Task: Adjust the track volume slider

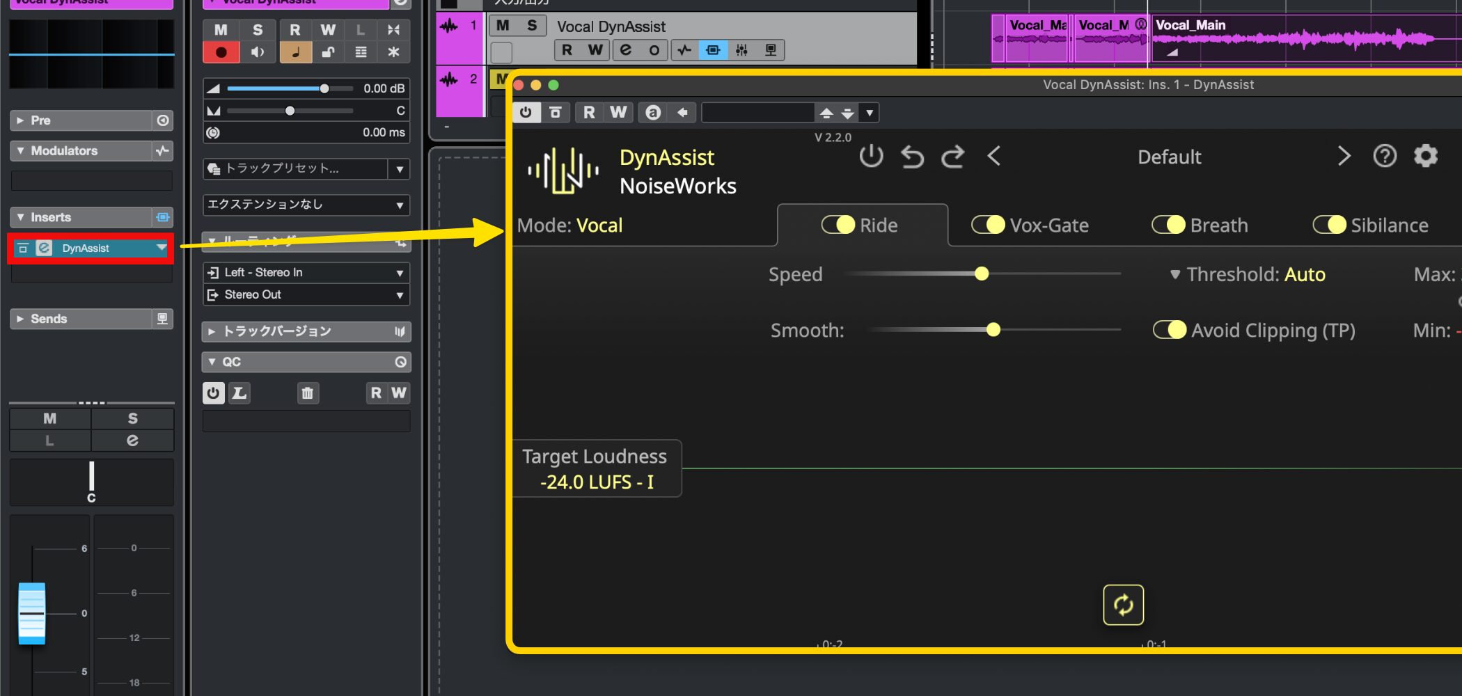Action: (x=290, y=88)
